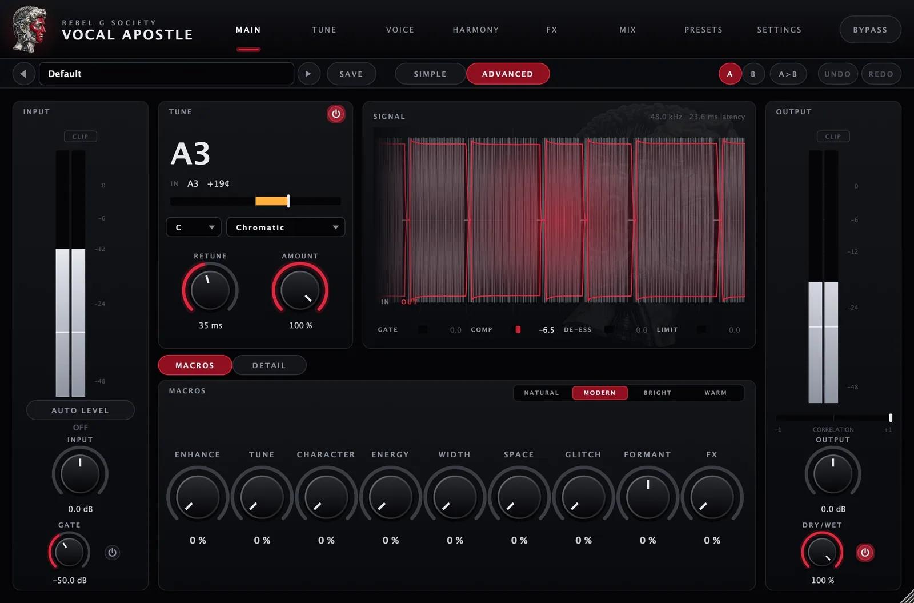Screen dimensions: 914x603
Task: Switch to the Detail view
Action: (269, 365)
